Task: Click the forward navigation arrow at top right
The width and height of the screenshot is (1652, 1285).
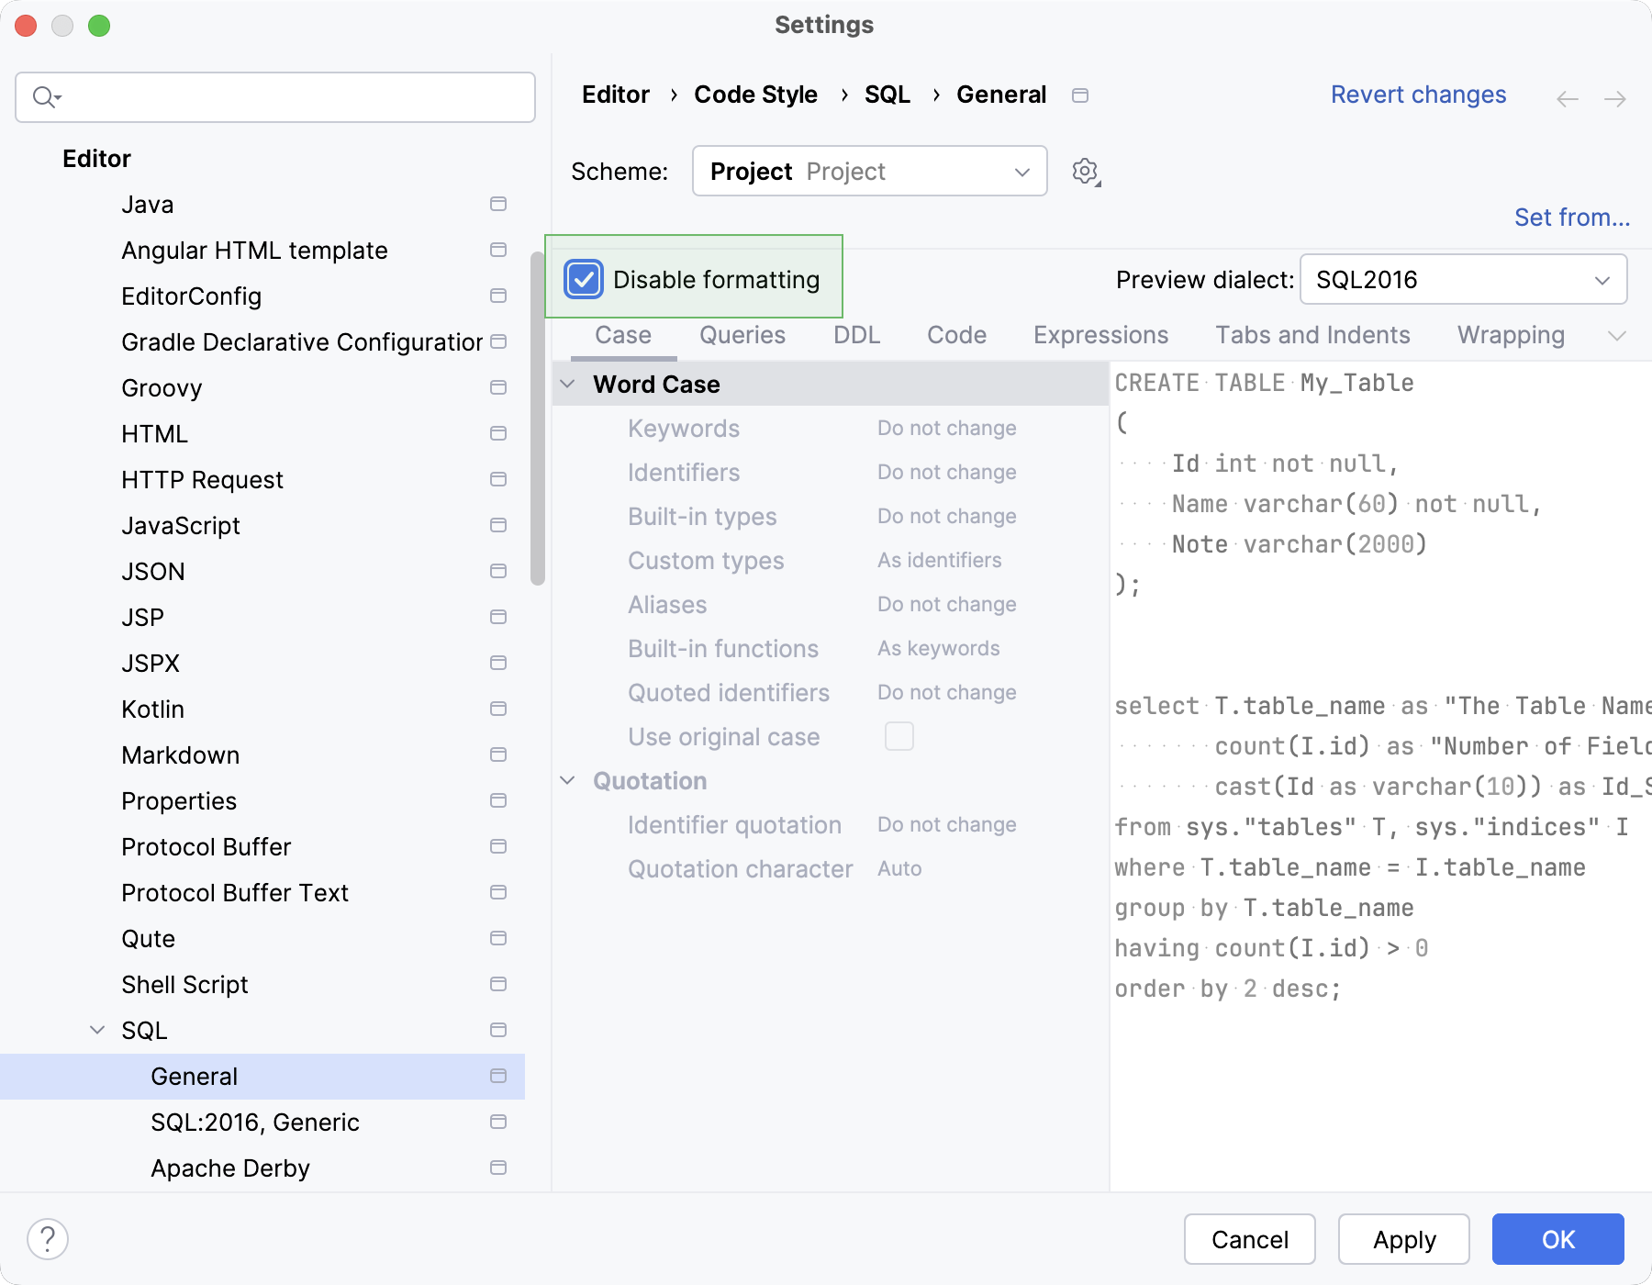Action: click(1615, 98)
